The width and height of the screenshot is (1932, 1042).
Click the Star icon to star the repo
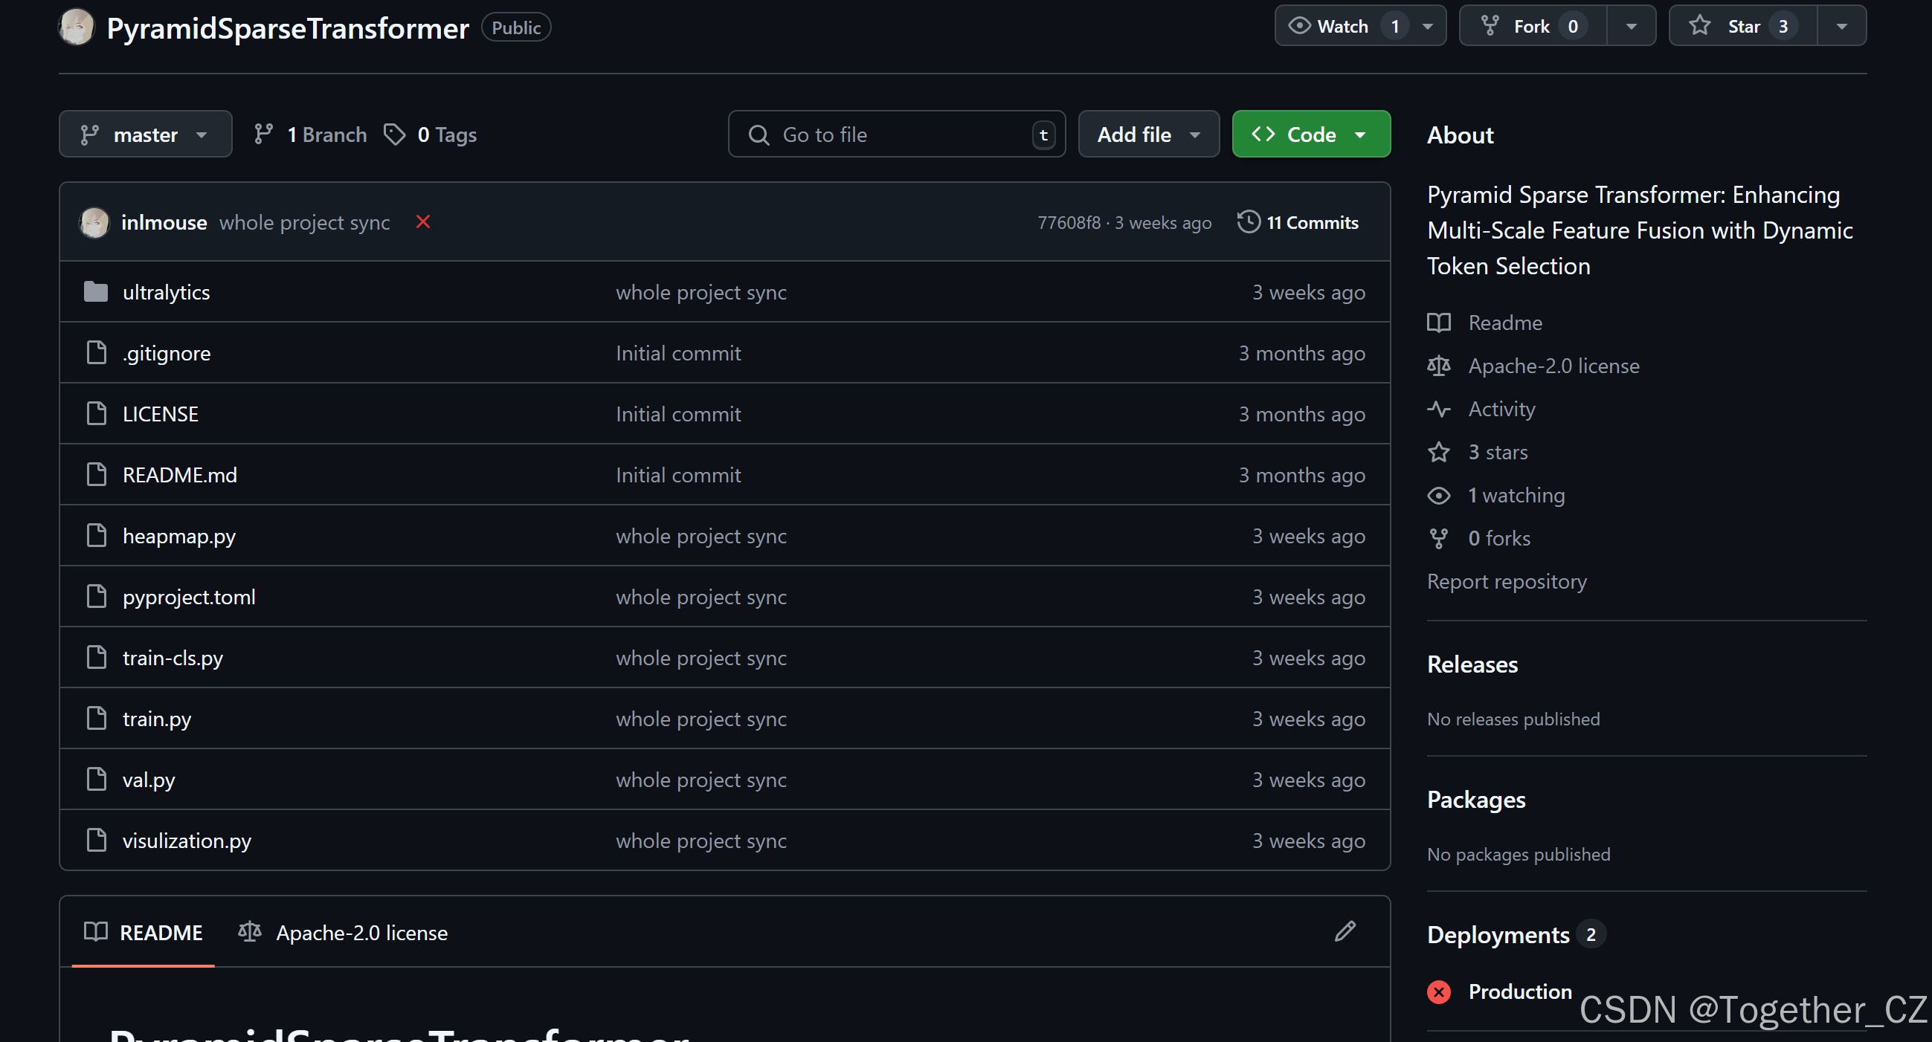pos(1700,25)
